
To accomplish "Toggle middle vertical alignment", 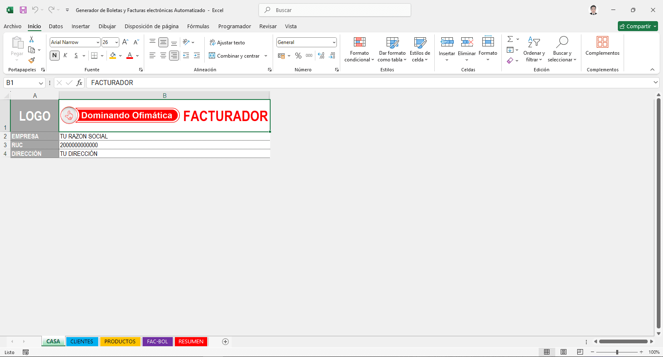I will pyautogui.click(x=163, y=42).
